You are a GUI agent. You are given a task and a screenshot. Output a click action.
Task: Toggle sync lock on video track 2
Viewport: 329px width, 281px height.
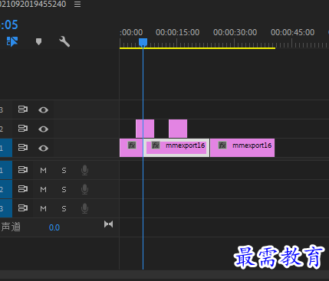coord(23,129)
